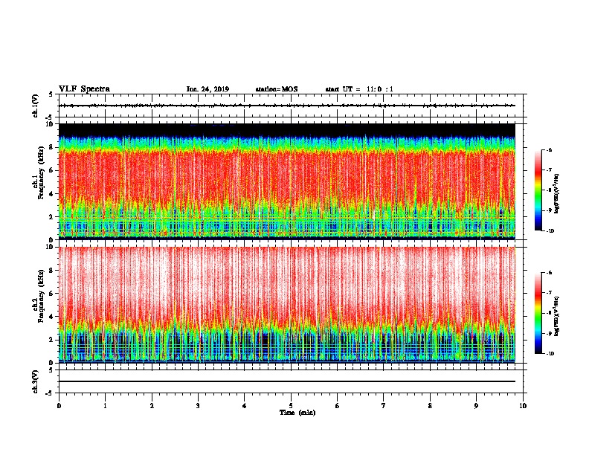Click the time axis tick label "5"

[x=291, y=406]
